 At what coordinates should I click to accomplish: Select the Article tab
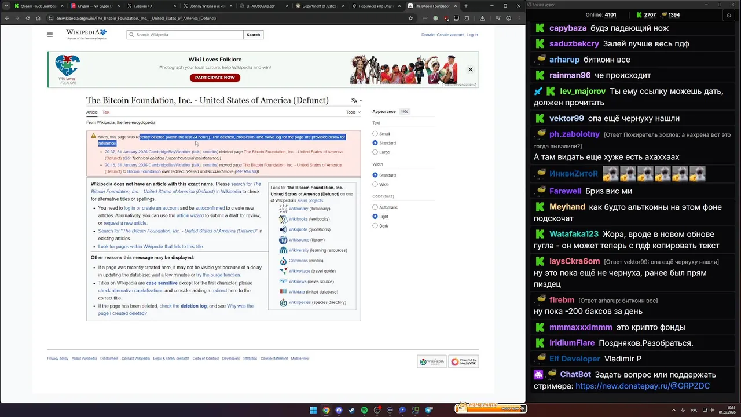tap(92, 112)
